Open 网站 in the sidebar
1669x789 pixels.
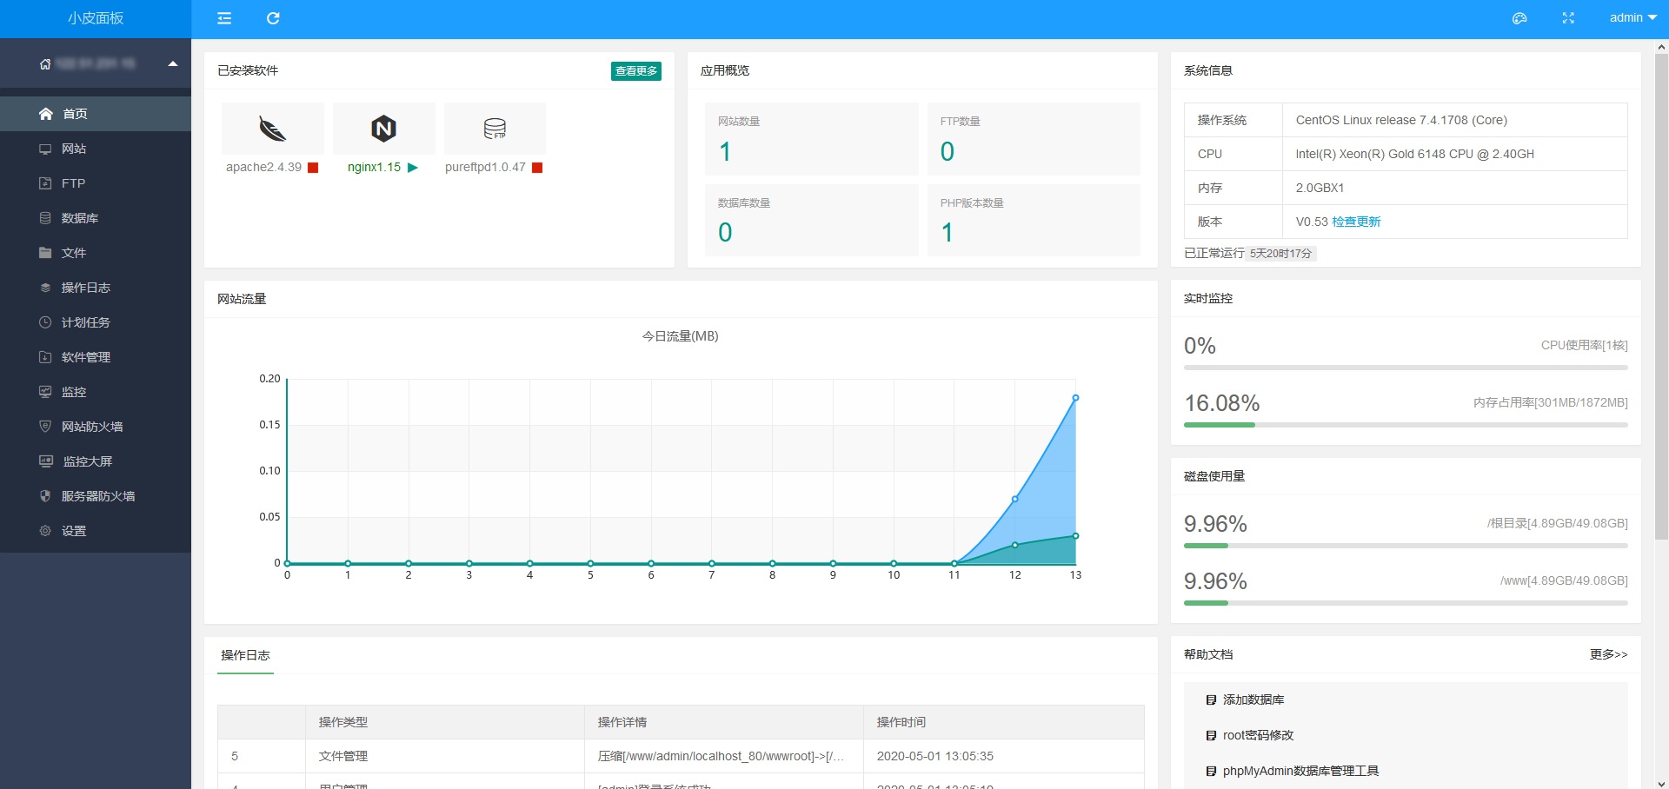[74, 149]
